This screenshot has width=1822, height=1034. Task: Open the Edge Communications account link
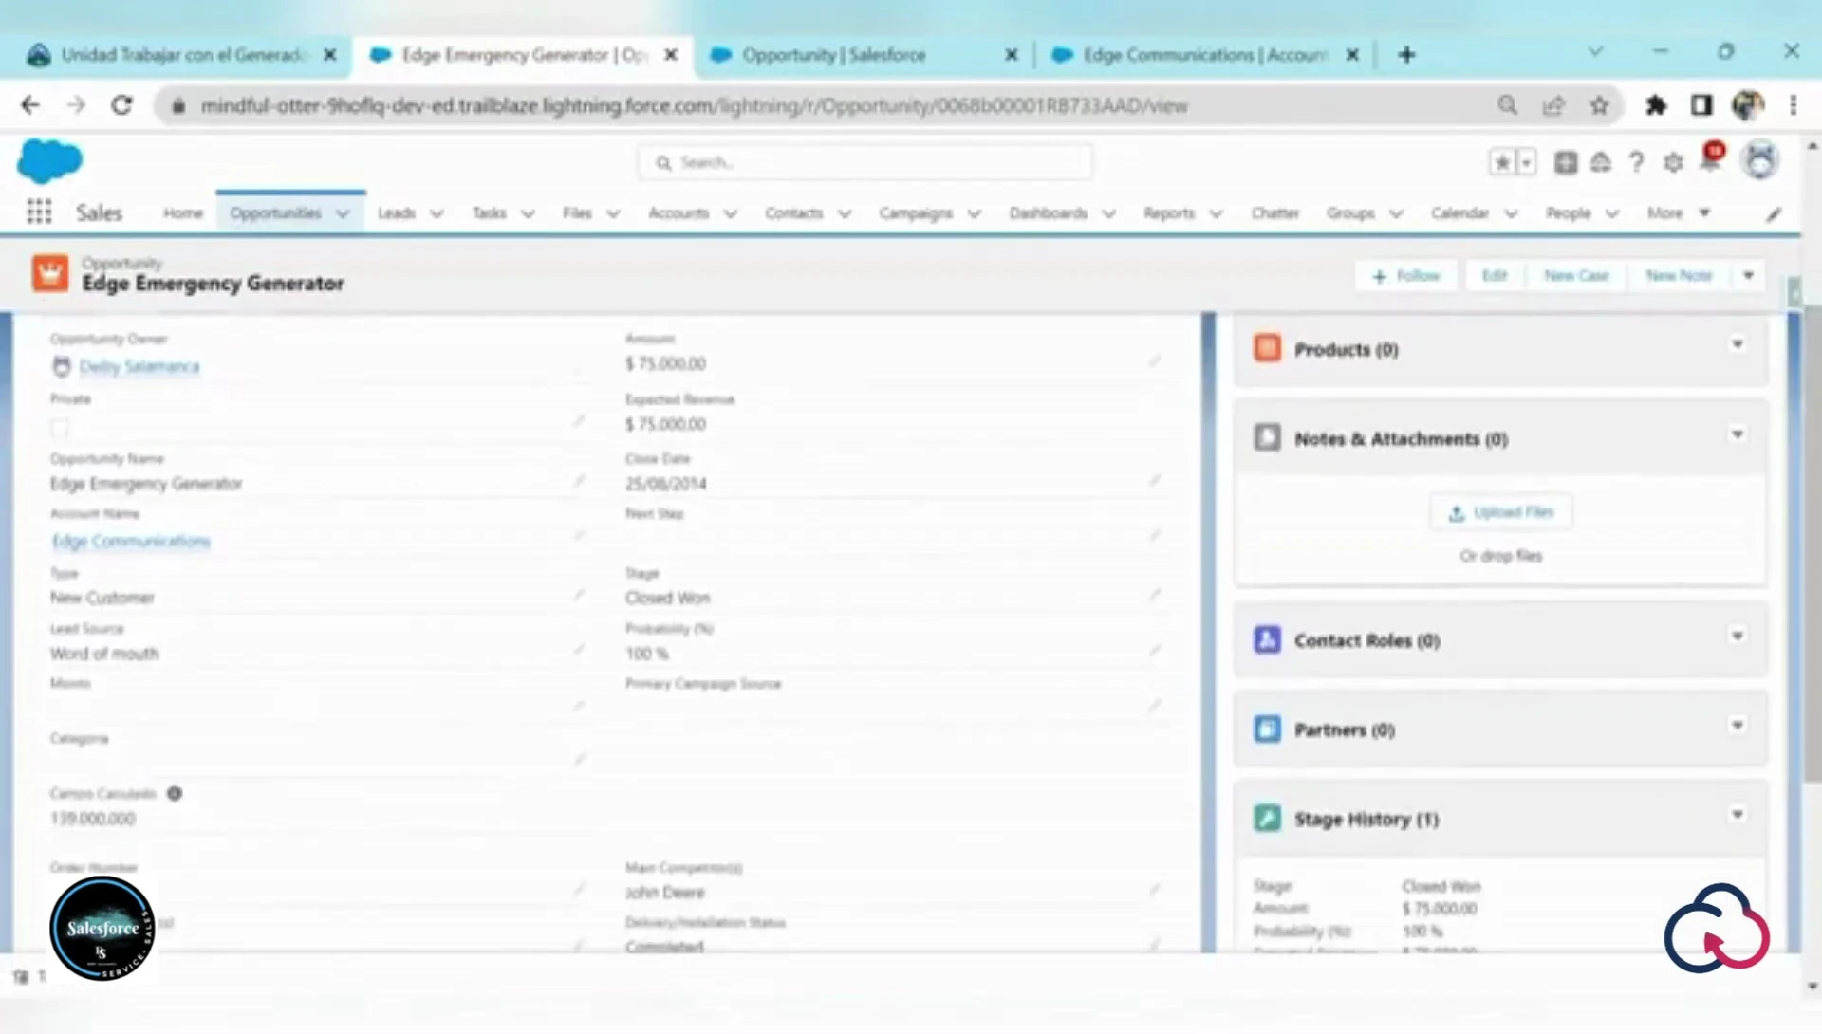click(131, 541)
